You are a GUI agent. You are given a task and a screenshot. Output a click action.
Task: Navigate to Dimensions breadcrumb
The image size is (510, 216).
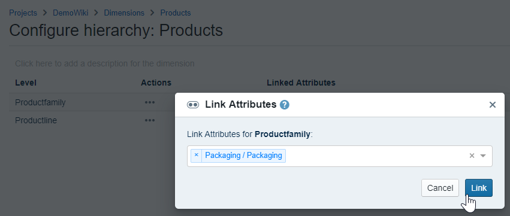point(124,13)
